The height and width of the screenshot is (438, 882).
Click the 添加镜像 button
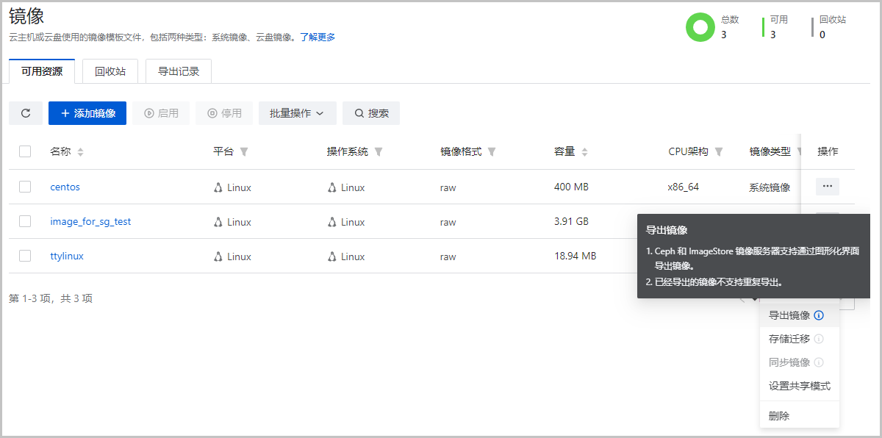click(87, 113)
